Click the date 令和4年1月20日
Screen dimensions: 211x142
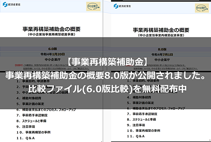[53, 54]
